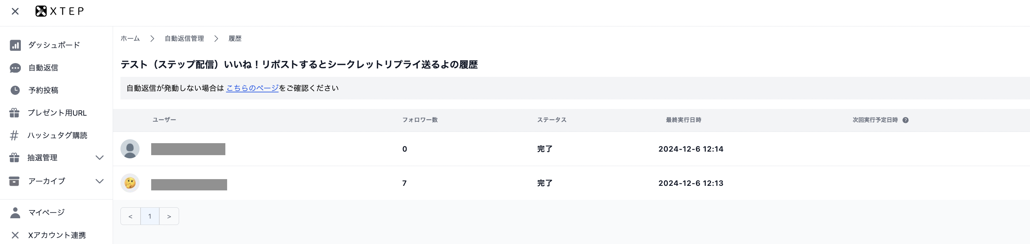Click the next page arrow button
The image size is (1030, 244).
pyautogui.click(x=169, y=216)
